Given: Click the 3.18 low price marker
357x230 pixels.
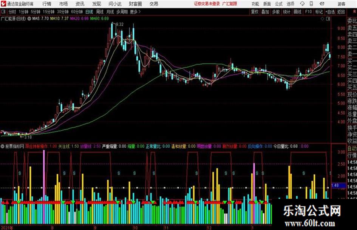Looking at the screenshot, I should click(x=28, y=137).
